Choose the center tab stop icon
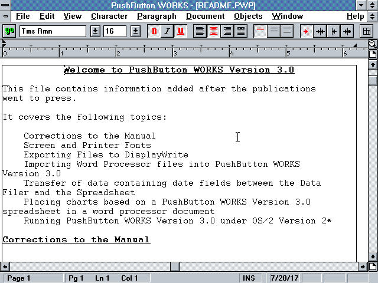The image size is (378, 283). (x=320, y=31)
